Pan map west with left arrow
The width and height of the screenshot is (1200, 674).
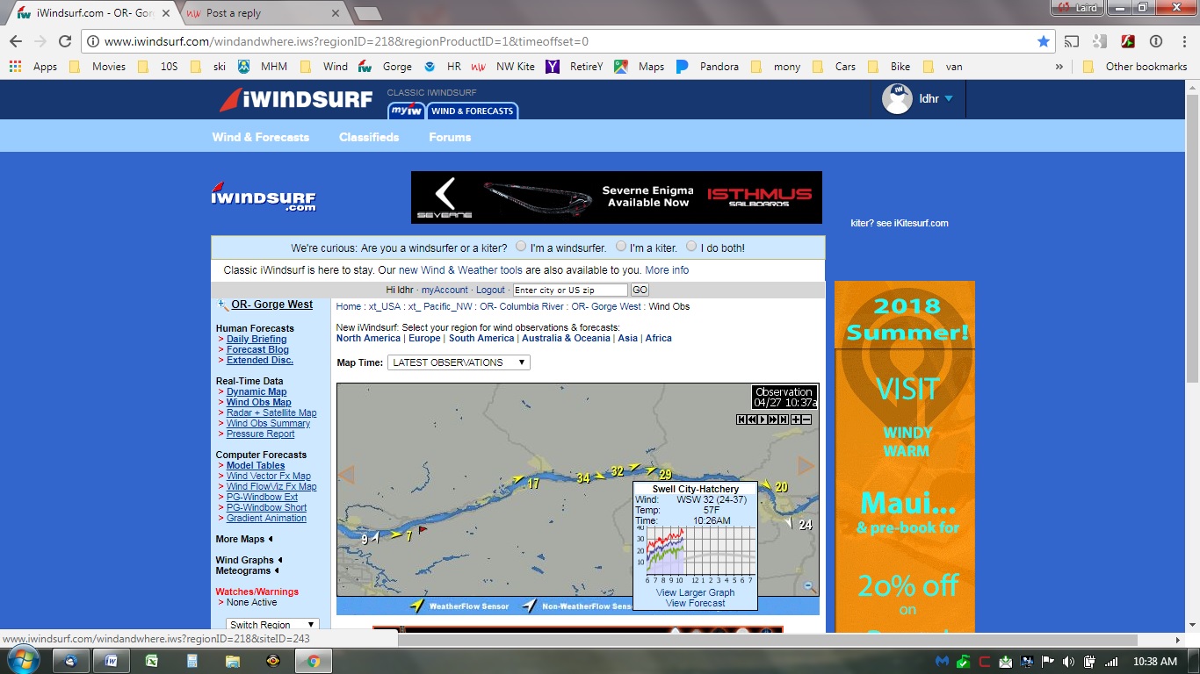pos(346,475)
